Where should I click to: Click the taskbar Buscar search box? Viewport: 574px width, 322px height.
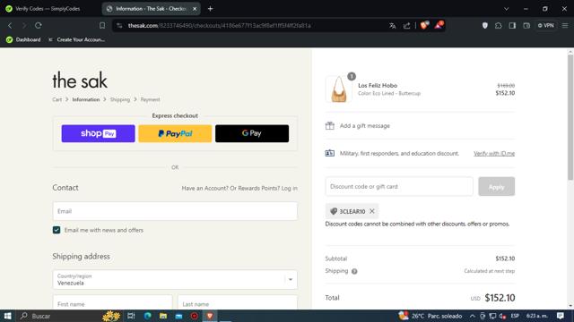pos(70,316)
